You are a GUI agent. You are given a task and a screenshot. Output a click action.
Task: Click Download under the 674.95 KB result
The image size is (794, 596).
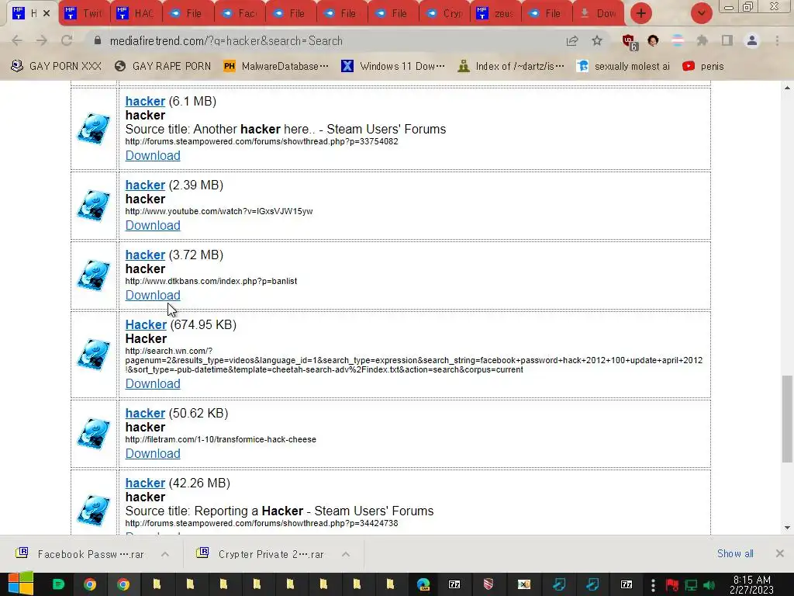tap(153, 383)
